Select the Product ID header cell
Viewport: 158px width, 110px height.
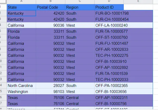click(x=109, y=7)
